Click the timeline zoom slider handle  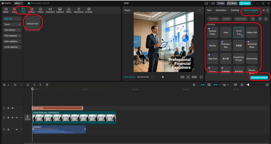click(248, 85)
